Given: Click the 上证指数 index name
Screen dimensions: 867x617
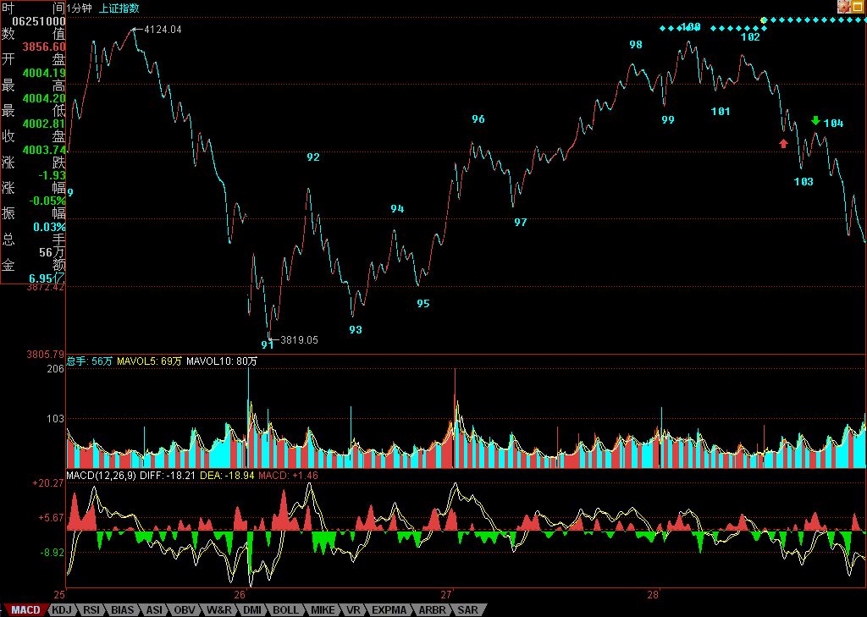Looking at the screenshot, I should (x=119, y=8).
